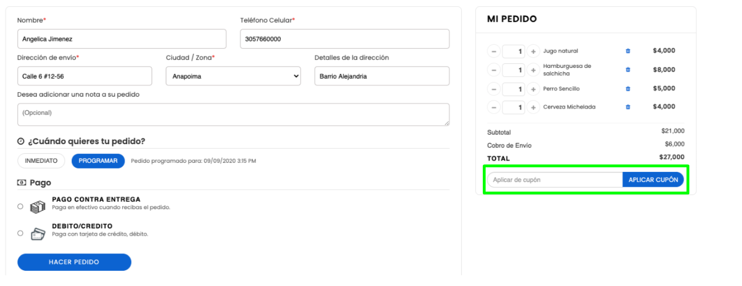Click Hamburguesa de salchicha quantity box

pyautogui.click(x=513, y=71)
